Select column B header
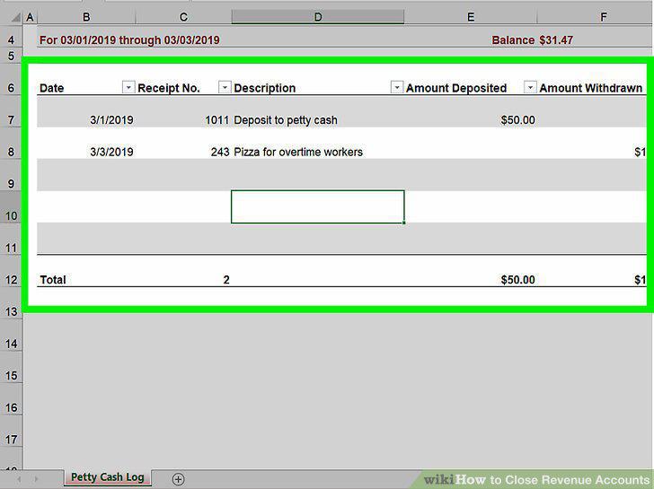 (x=86, y=17)
